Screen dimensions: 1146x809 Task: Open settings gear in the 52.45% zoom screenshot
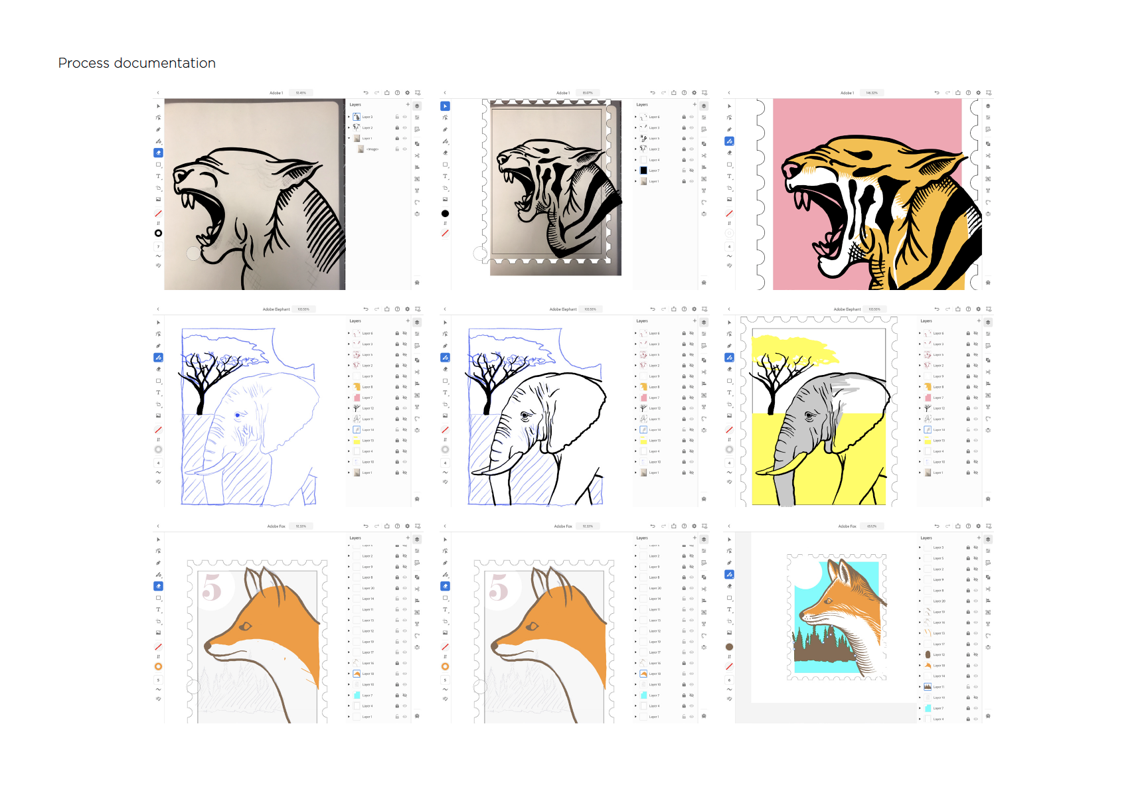pyautogui.click(x=407, y=93)
